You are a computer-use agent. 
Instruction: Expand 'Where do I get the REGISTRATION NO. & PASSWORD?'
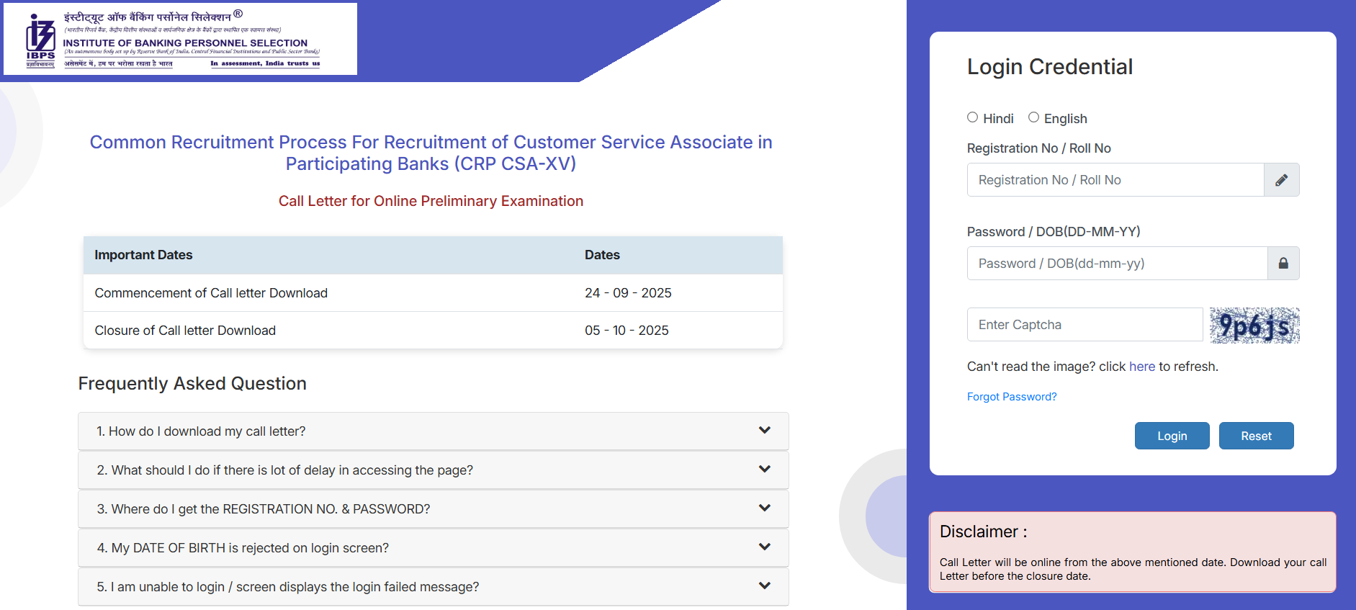pyautogui.click(x=433, y=509)
